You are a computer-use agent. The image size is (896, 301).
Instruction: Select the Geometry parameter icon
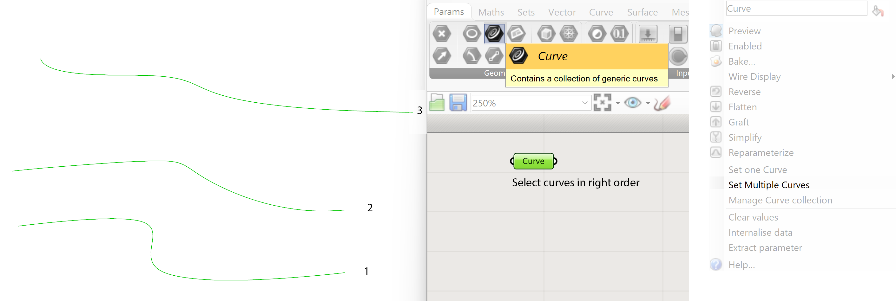point(471,34)
